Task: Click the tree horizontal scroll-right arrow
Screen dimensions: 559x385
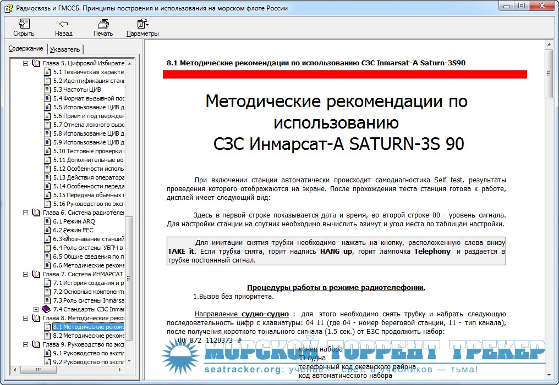Action: [120, 370]
